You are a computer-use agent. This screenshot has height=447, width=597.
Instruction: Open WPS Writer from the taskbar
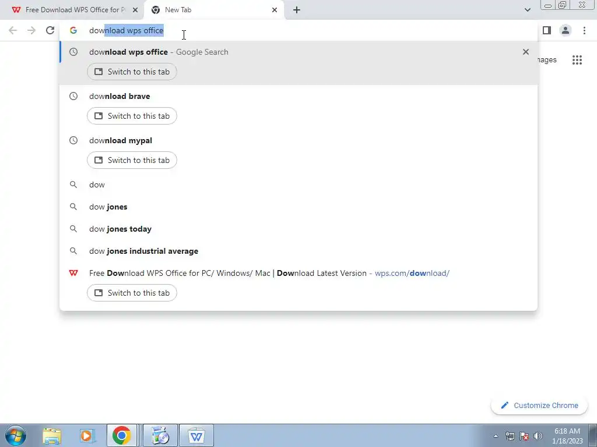(x=196, y=435)
